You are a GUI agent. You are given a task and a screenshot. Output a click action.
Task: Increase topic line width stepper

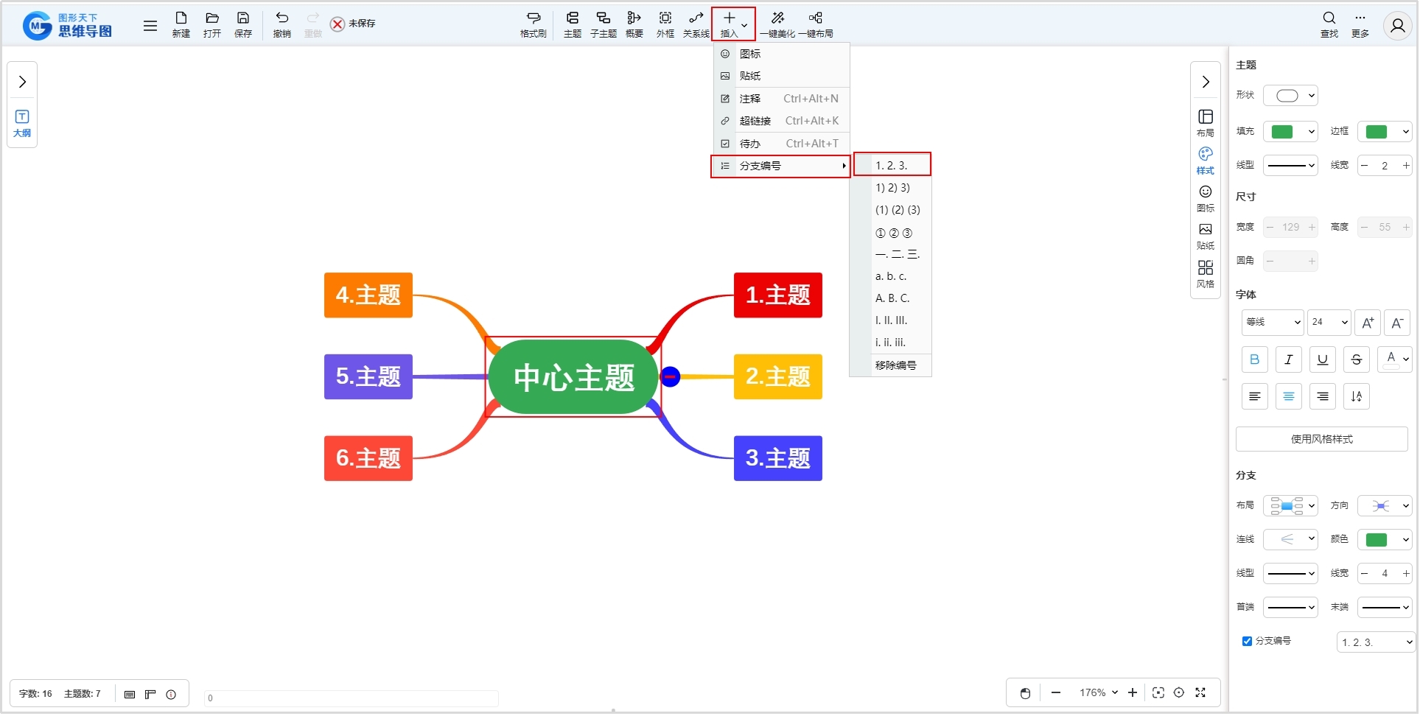click(1405, 166)
